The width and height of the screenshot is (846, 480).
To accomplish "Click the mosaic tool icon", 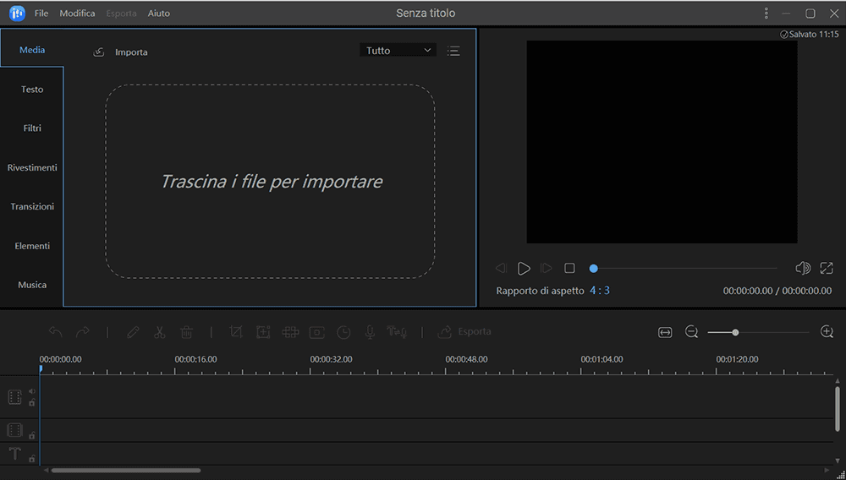I will tap(290, 332).
